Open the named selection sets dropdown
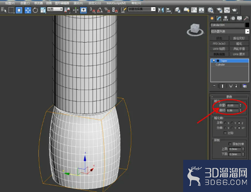The width and height of the screenshot is (251, 192). pyautogui.click(x=142, y=9)
